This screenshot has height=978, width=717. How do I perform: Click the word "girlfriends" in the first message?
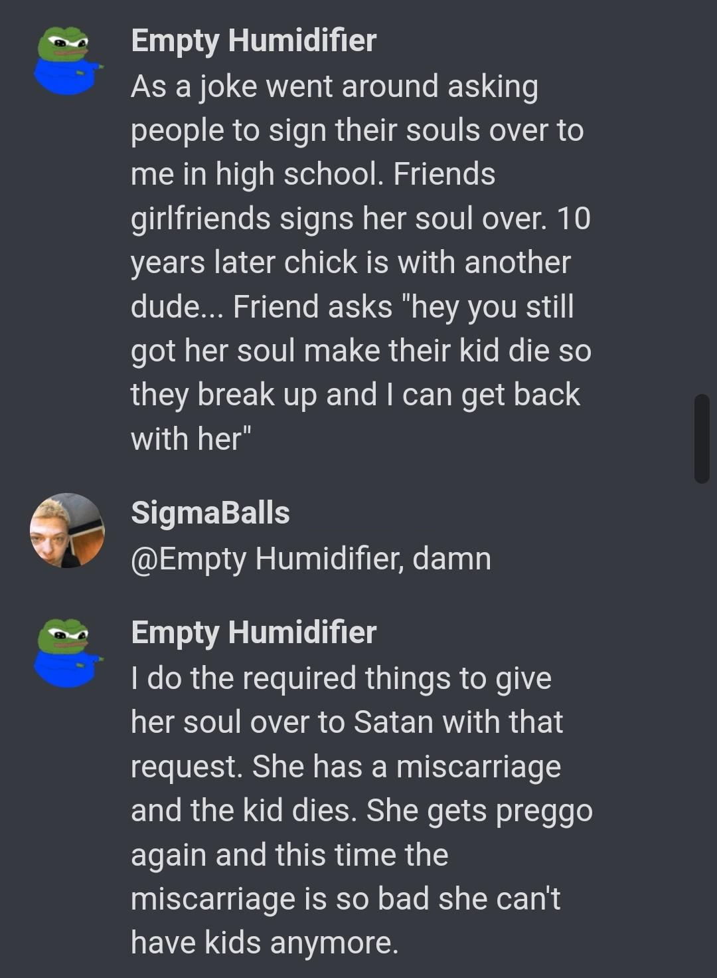tap(200, 219)
